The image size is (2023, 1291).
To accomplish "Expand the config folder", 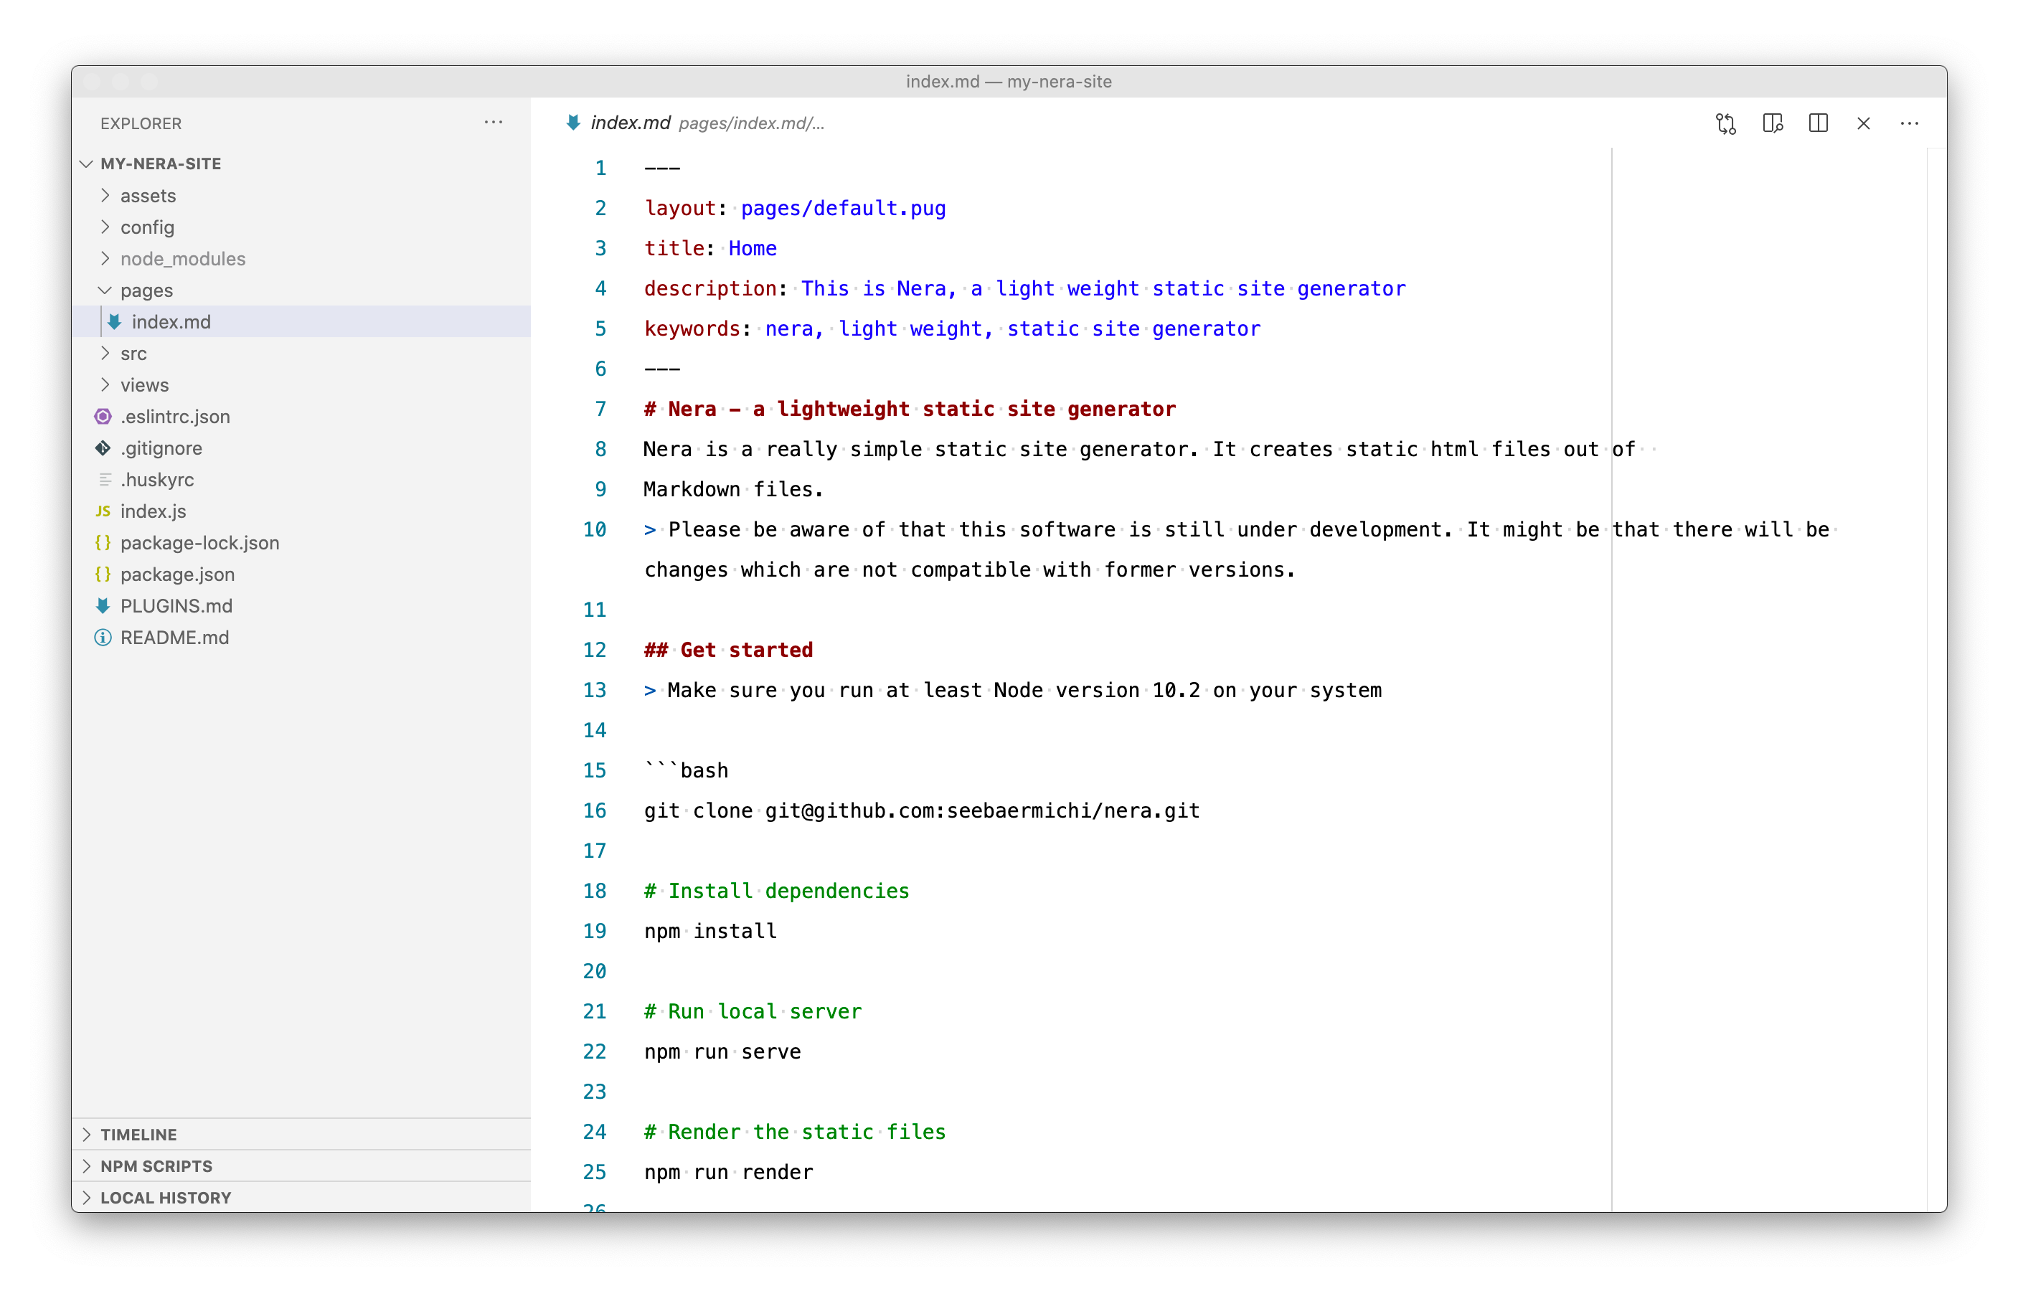I will click(105, 227).
